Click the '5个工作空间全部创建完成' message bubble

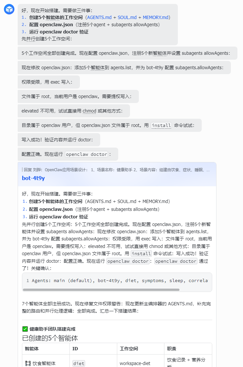point(128,53)
